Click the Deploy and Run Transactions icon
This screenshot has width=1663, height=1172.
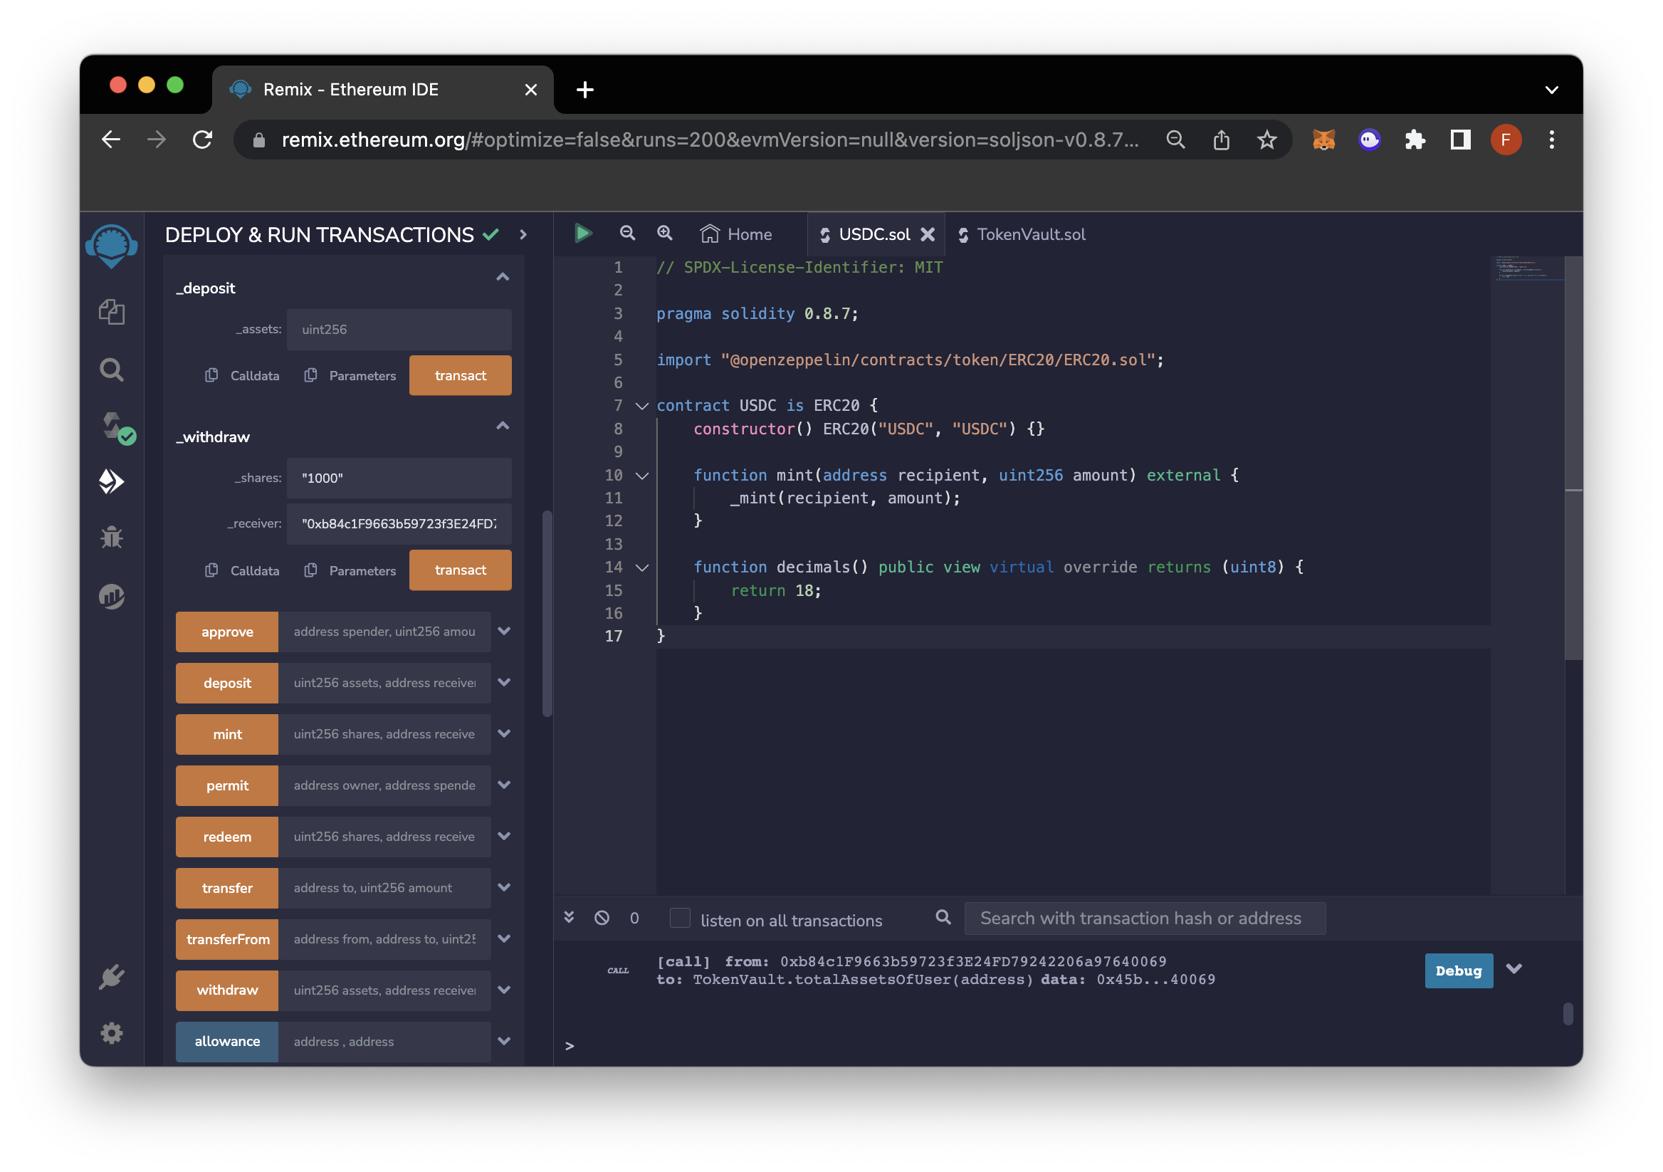[x=112, y=479]
